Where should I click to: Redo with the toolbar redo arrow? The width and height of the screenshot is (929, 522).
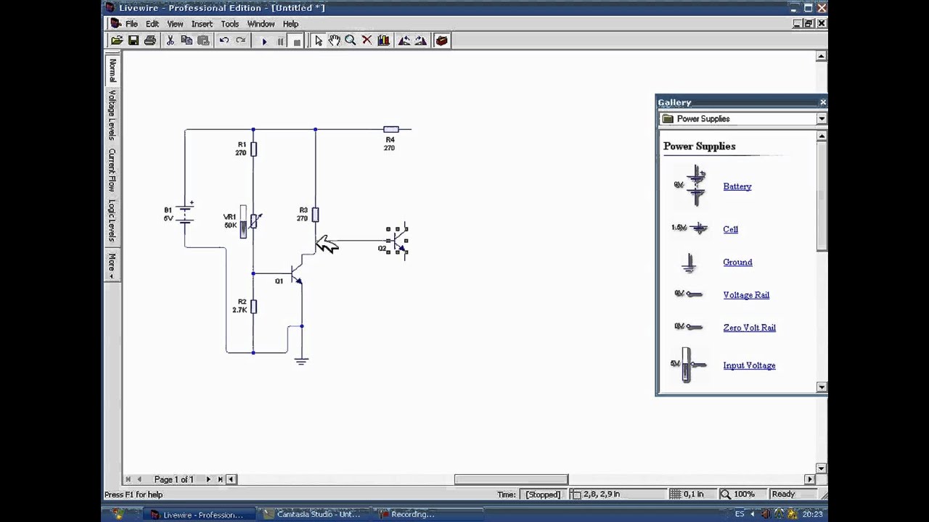coord(240,41)
